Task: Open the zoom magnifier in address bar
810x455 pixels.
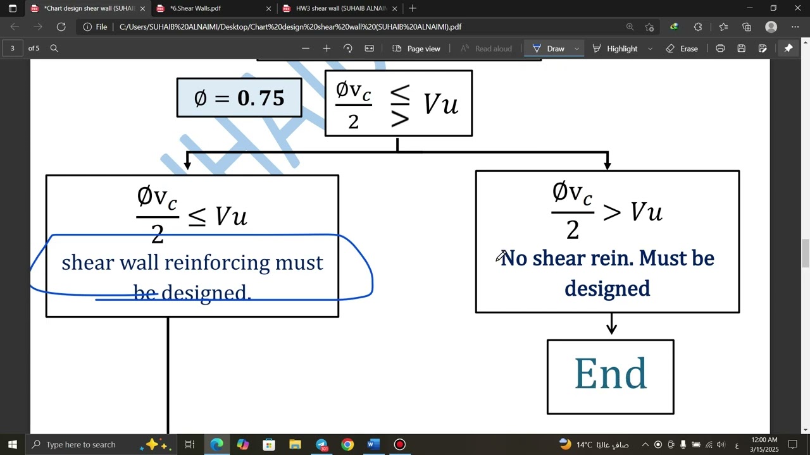Action: click(x=630, y=27)
